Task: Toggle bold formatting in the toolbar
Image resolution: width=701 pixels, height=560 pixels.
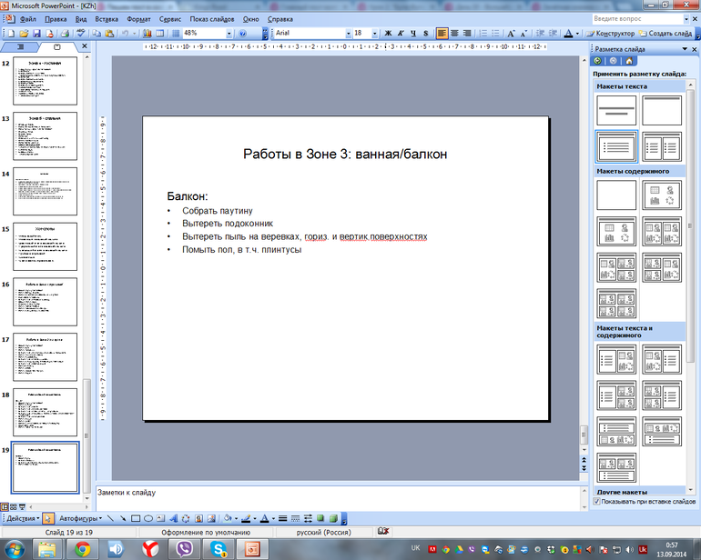Action: (x=389, y=33)
